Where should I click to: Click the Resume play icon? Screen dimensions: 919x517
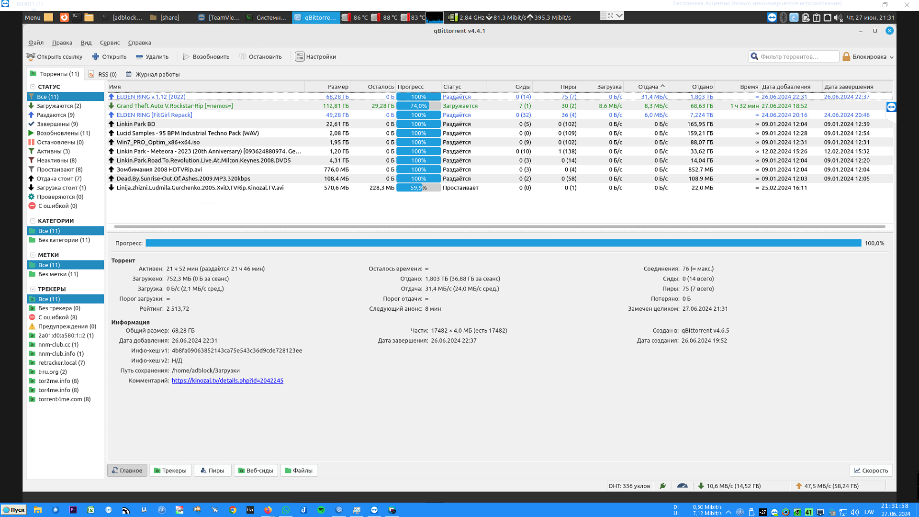tap(186, 56)
